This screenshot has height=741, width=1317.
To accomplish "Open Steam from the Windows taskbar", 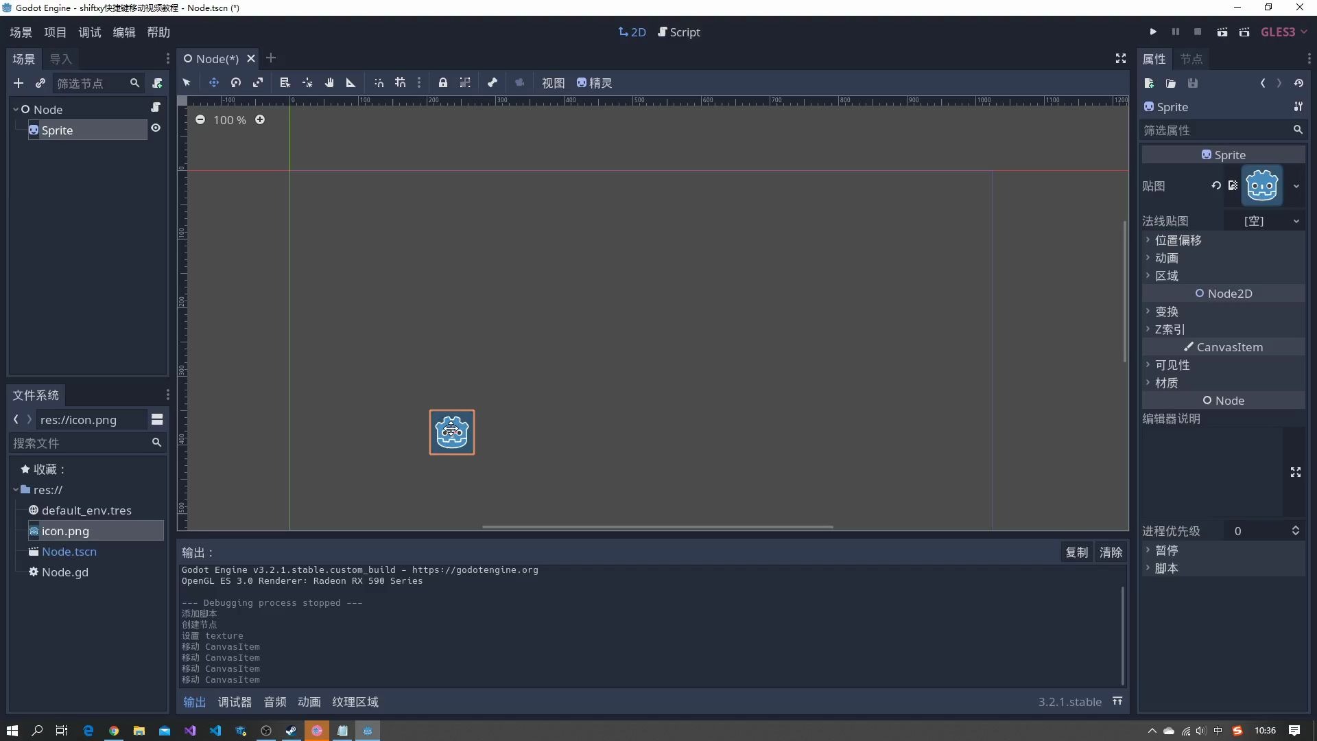I will tap(292, 731).
